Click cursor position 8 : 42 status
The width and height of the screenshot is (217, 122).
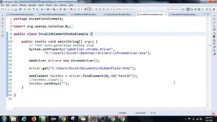[153, 113]
